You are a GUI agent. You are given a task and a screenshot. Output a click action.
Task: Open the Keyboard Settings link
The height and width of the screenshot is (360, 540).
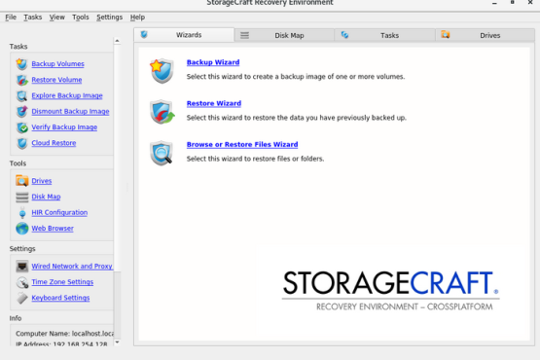(x=60, y=298)
